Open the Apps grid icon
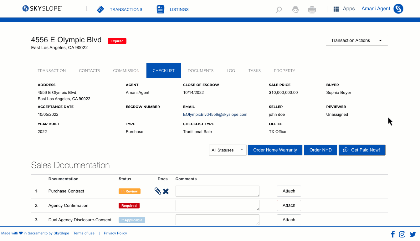The height and width of the screenshot is (241, 420). coord(336,9)
